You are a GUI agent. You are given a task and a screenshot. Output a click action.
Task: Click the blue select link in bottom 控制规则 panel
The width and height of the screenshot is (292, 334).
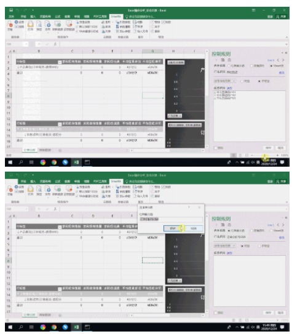(229, 253)
